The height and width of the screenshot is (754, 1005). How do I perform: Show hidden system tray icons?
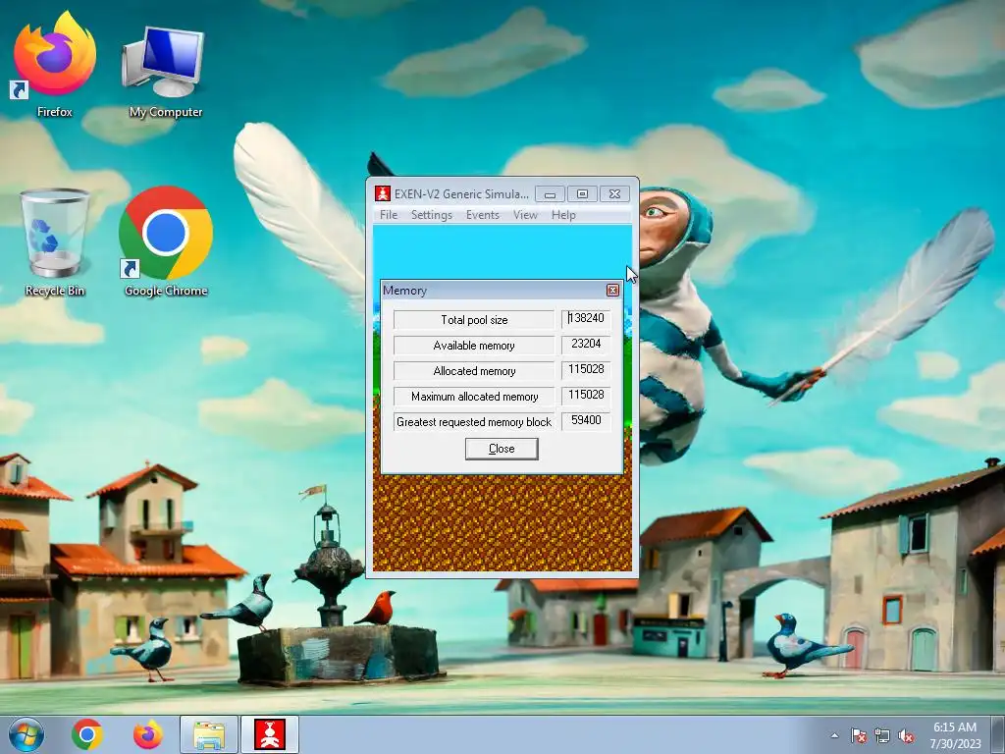click(834, 735)
